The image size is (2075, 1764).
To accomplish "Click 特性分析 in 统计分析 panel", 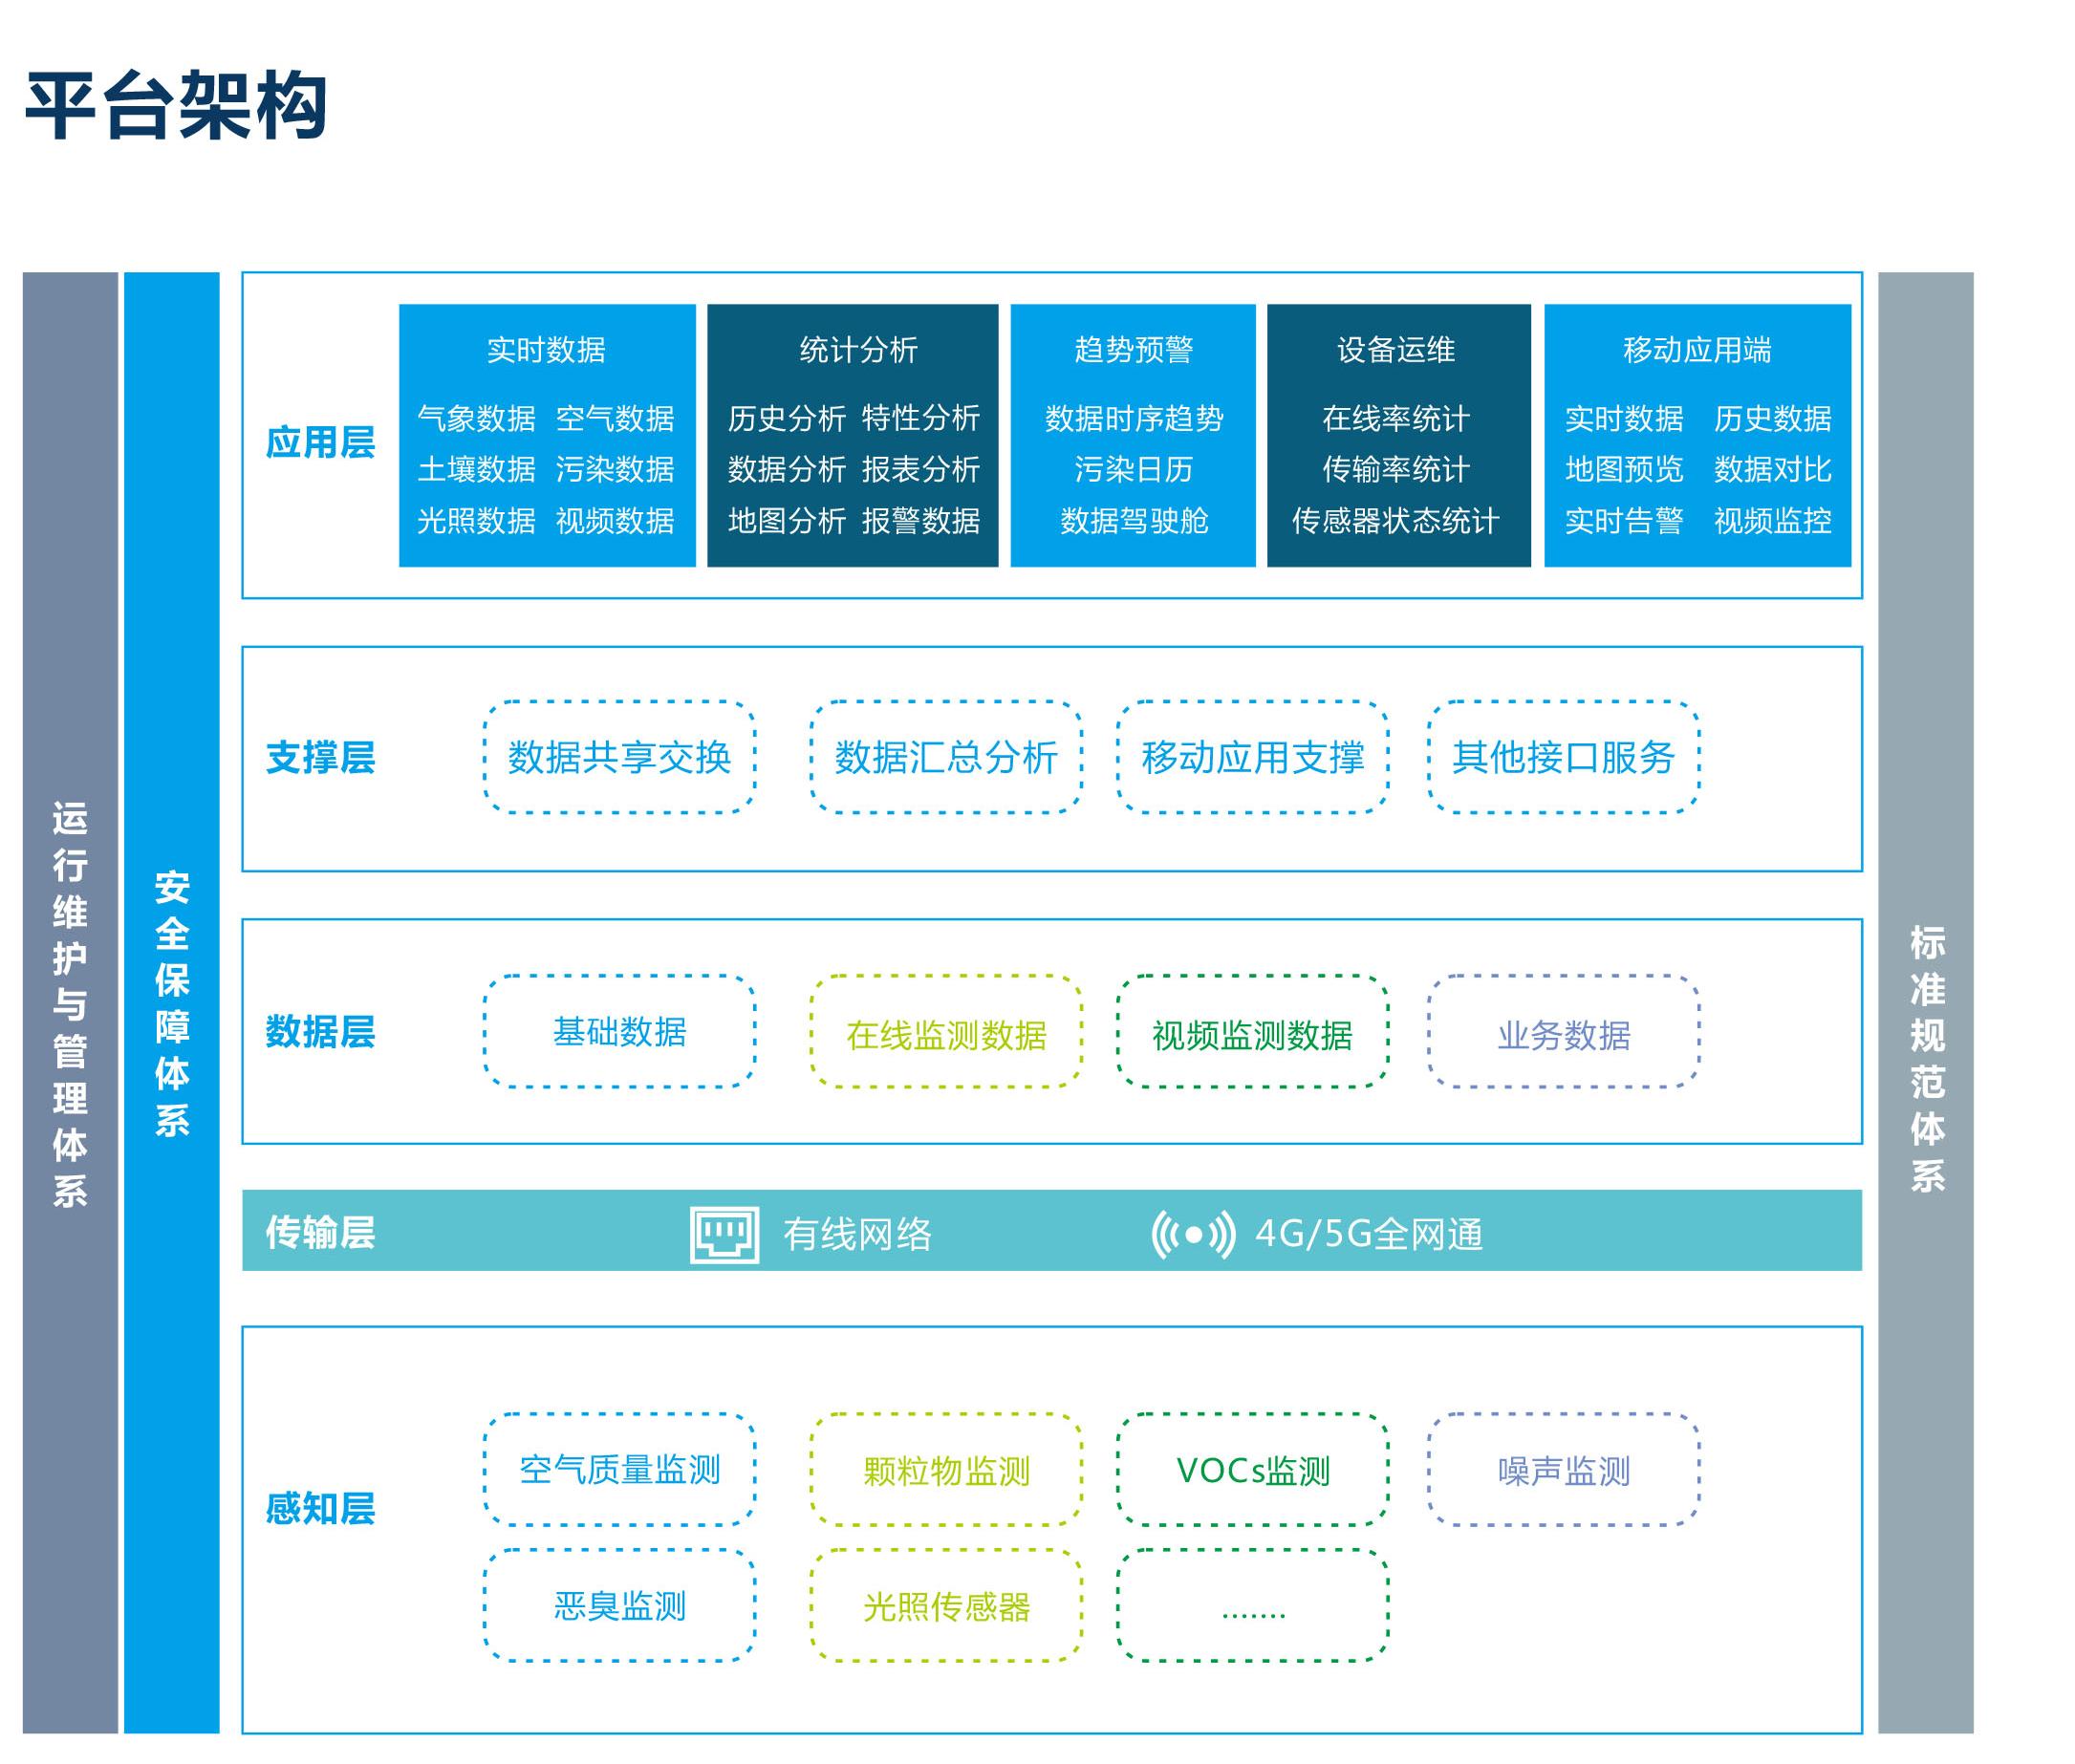I will coord(921,418).
